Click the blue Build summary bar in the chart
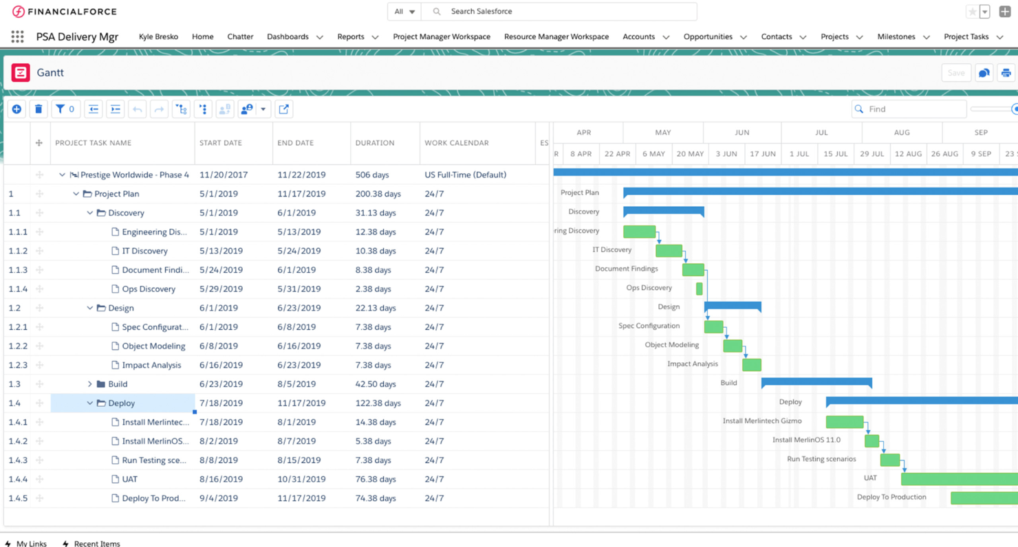Image resolution: width=1018 pixels, height=547 pixels. point(816,382)
